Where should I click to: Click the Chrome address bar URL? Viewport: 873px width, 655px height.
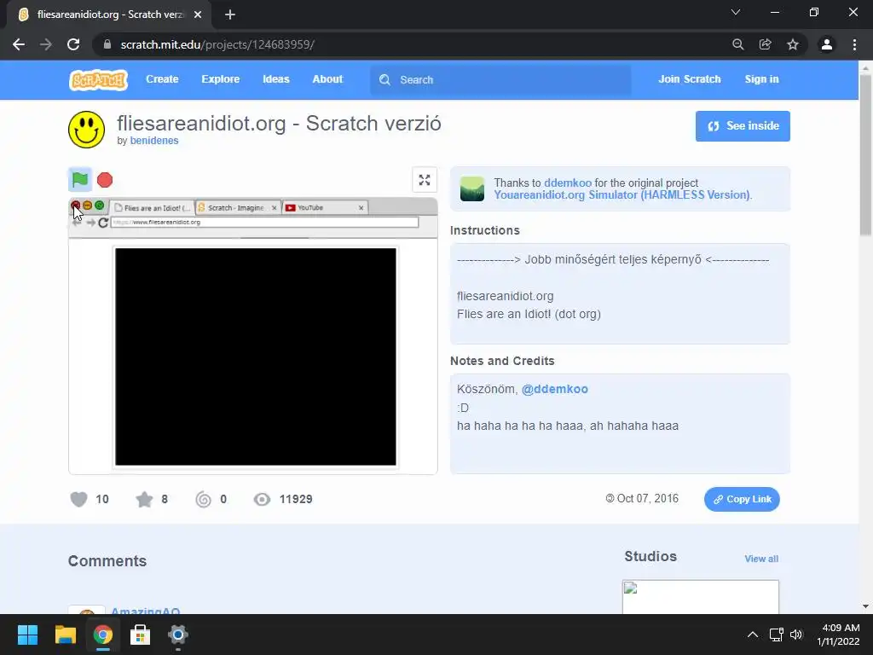[x=217, y=44]
